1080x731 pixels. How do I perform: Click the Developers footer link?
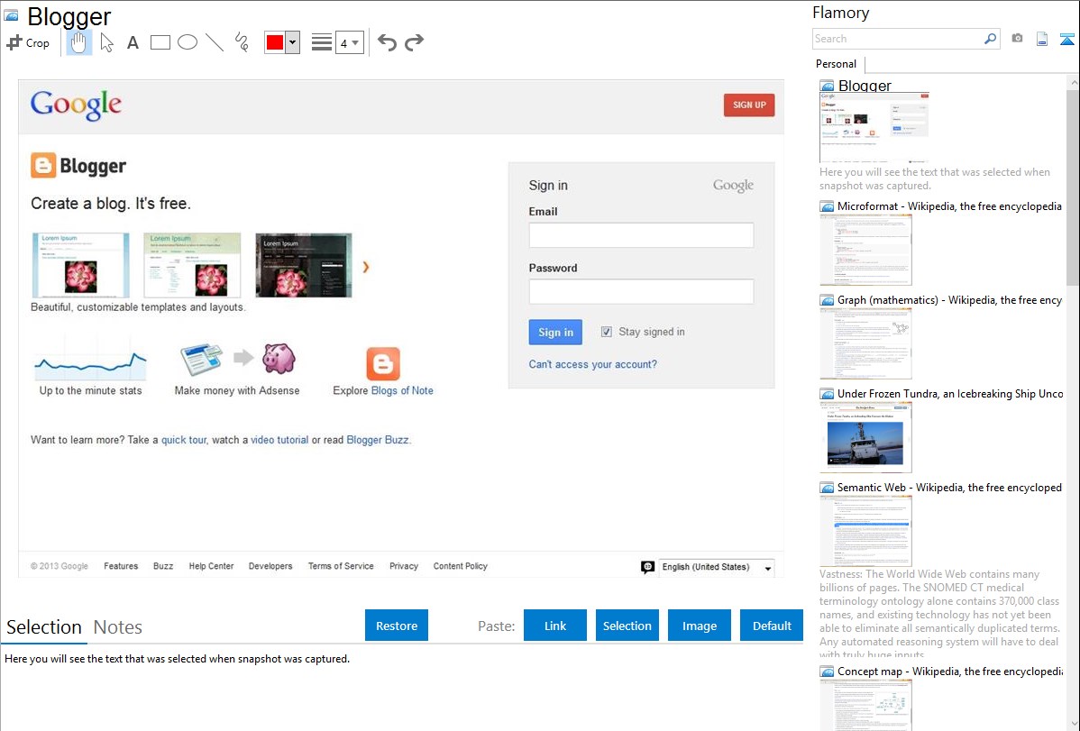tap(270, 566)
